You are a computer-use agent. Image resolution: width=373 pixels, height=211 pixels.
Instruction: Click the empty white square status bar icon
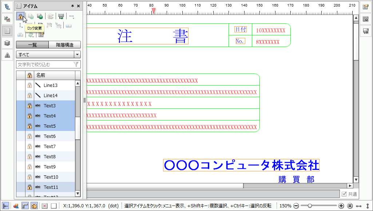pos(54,206)
